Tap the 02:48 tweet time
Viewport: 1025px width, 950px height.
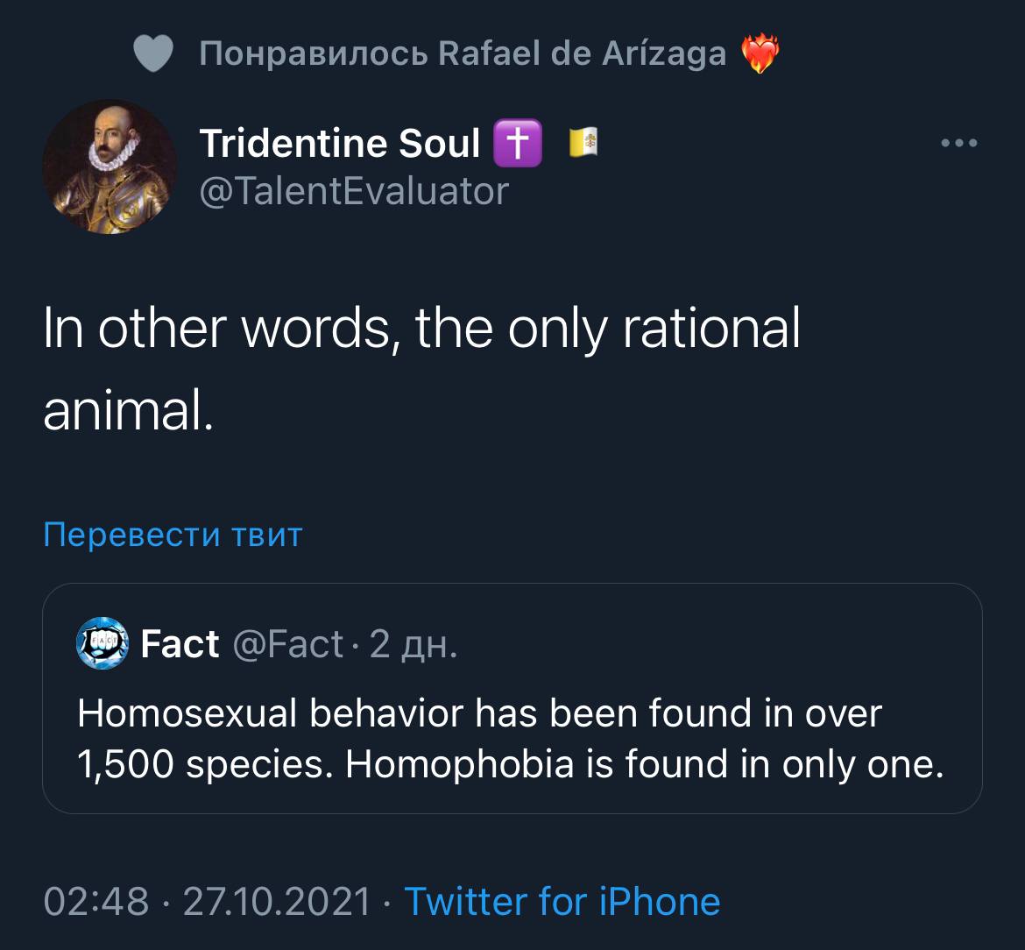pos(96,901)
